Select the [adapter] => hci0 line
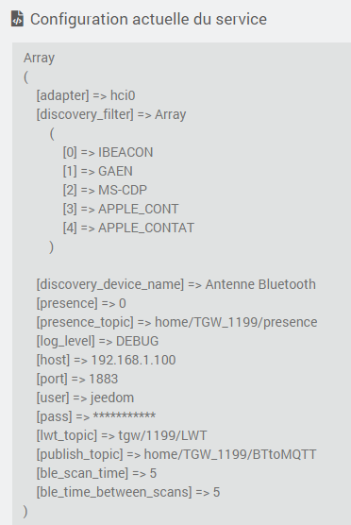Screen dimensions: 351x525 pos(86,95)
